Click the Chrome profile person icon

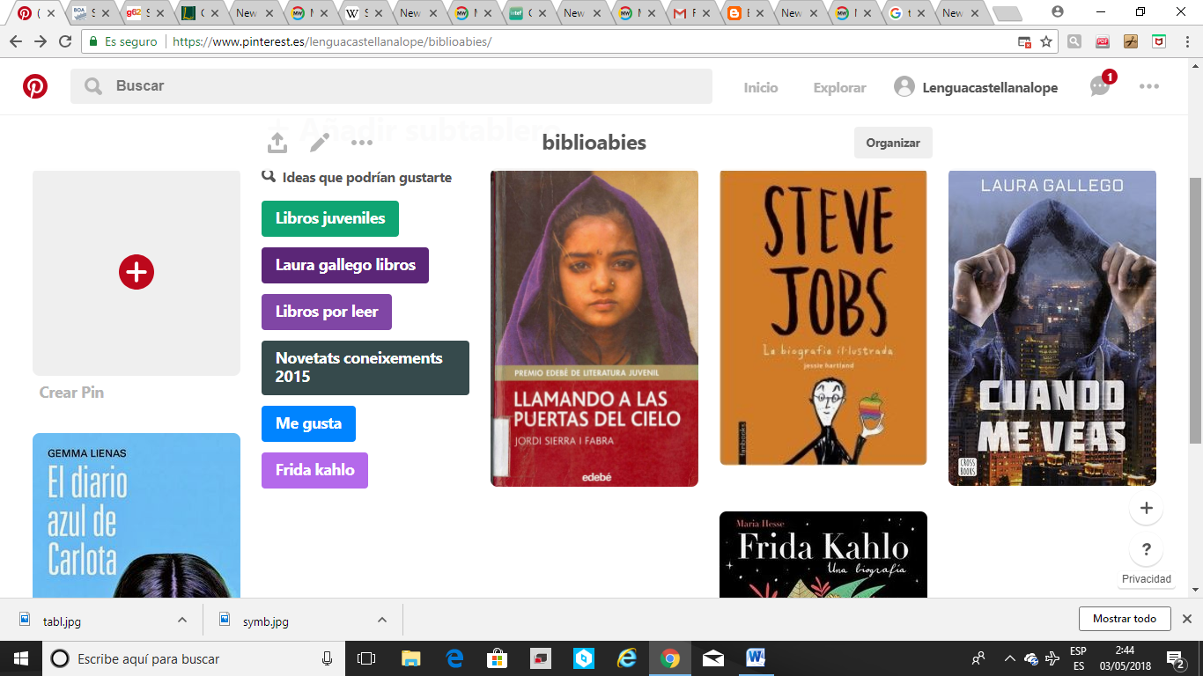point(1058,12)
